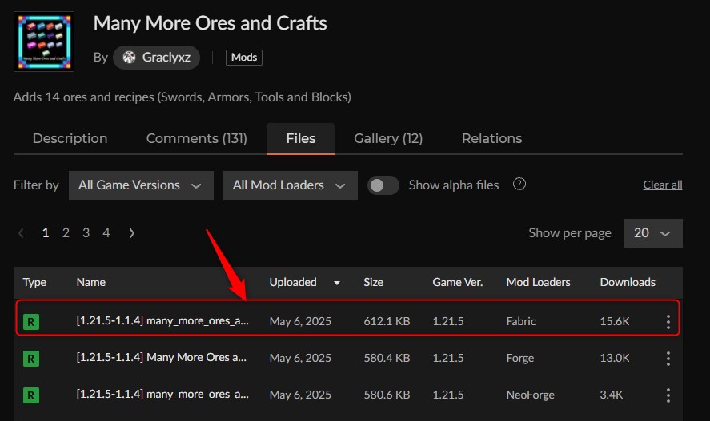Open the Fabric file many_more_ores_a...
This screenshot has width=710, height=421.
(x=162, y=320)
